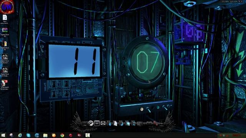Viewport: 246px width, 138px height.
Task: Click the GW logo badge at top-left
Action: [7, 7]
